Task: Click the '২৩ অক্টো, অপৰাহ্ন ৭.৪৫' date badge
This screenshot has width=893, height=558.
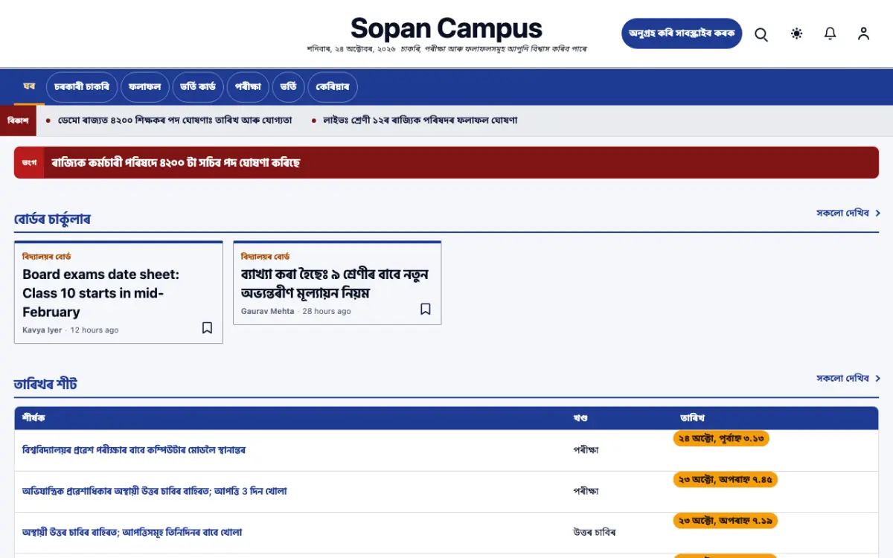Action: click(726, 479)
